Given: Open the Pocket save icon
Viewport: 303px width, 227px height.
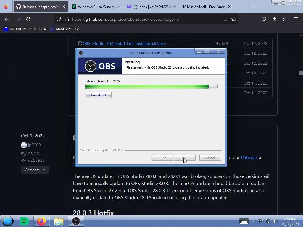Looking at the screenshot, I should pos(264,19).
